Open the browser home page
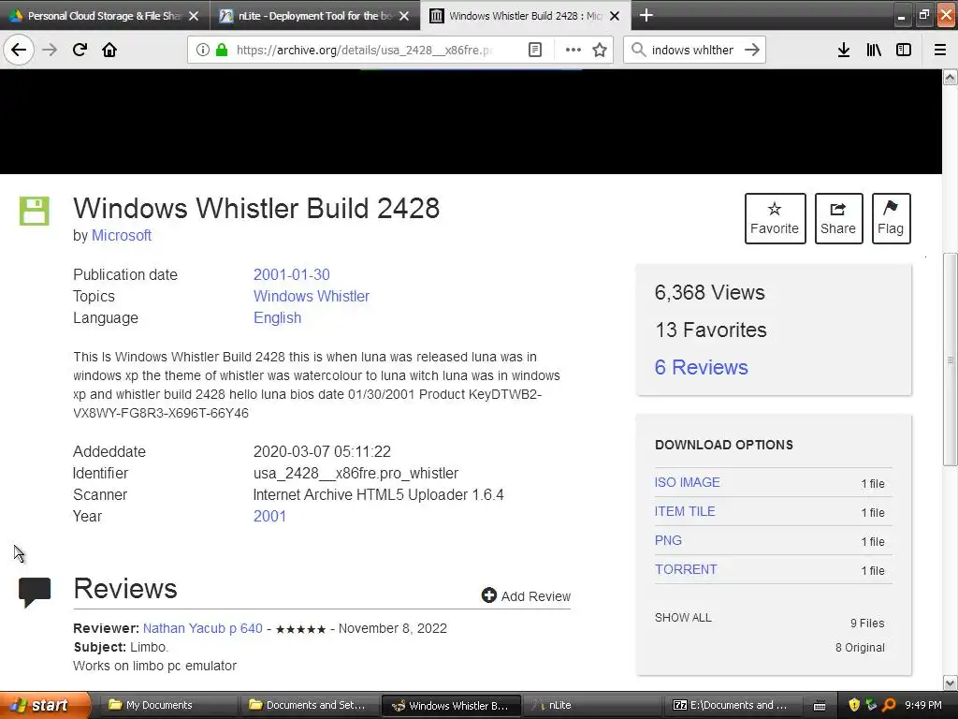This screenshot has height=719, width=958. (x=109, y=50)
